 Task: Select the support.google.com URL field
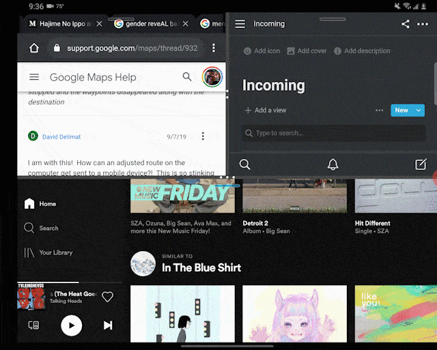[132, 48]
